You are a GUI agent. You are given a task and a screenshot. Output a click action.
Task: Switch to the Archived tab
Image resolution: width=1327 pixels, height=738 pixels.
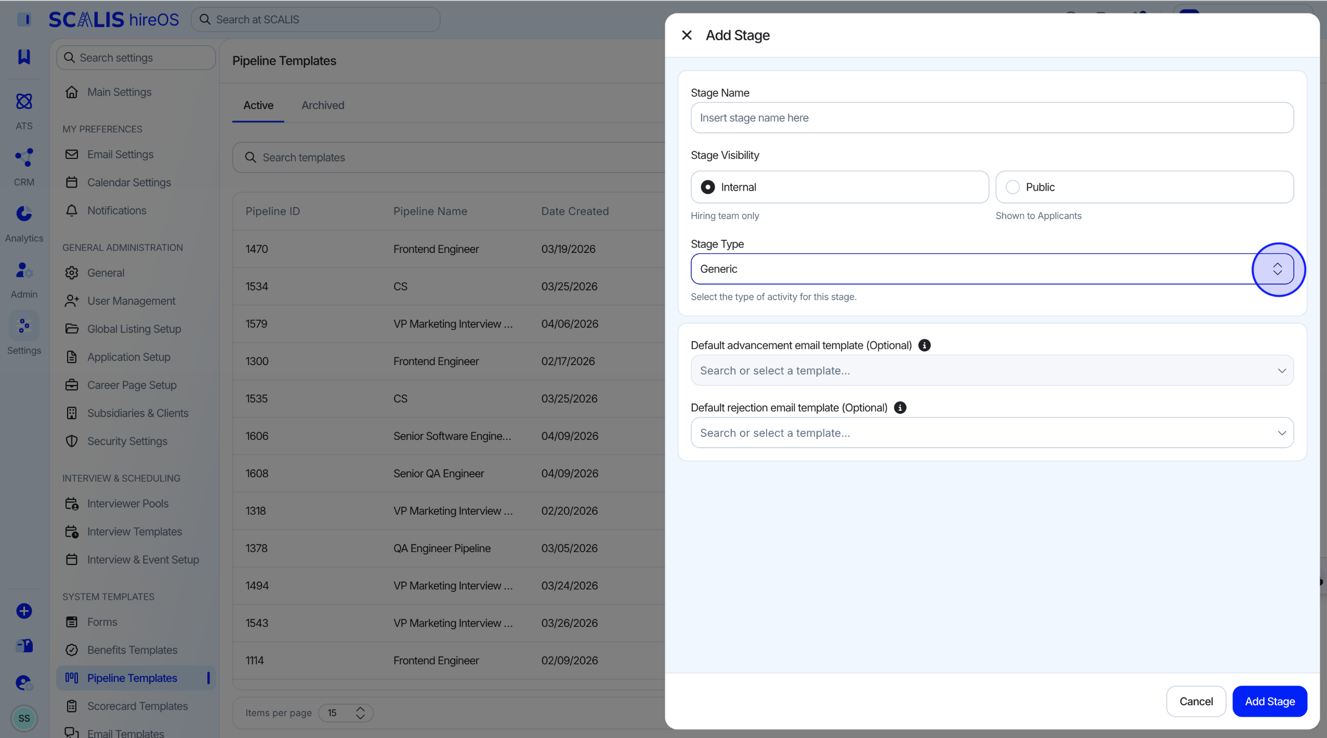[323, 105]
